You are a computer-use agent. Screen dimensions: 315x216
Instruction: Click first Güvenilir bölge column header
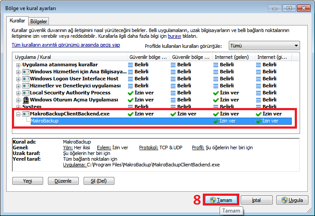pyautogui.click(x=148, y=57)
